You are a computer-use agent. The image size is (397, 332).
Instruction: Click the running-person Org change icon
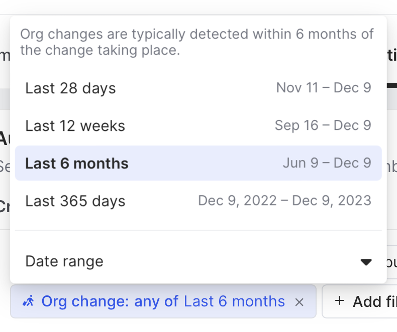tap(29, 301)
